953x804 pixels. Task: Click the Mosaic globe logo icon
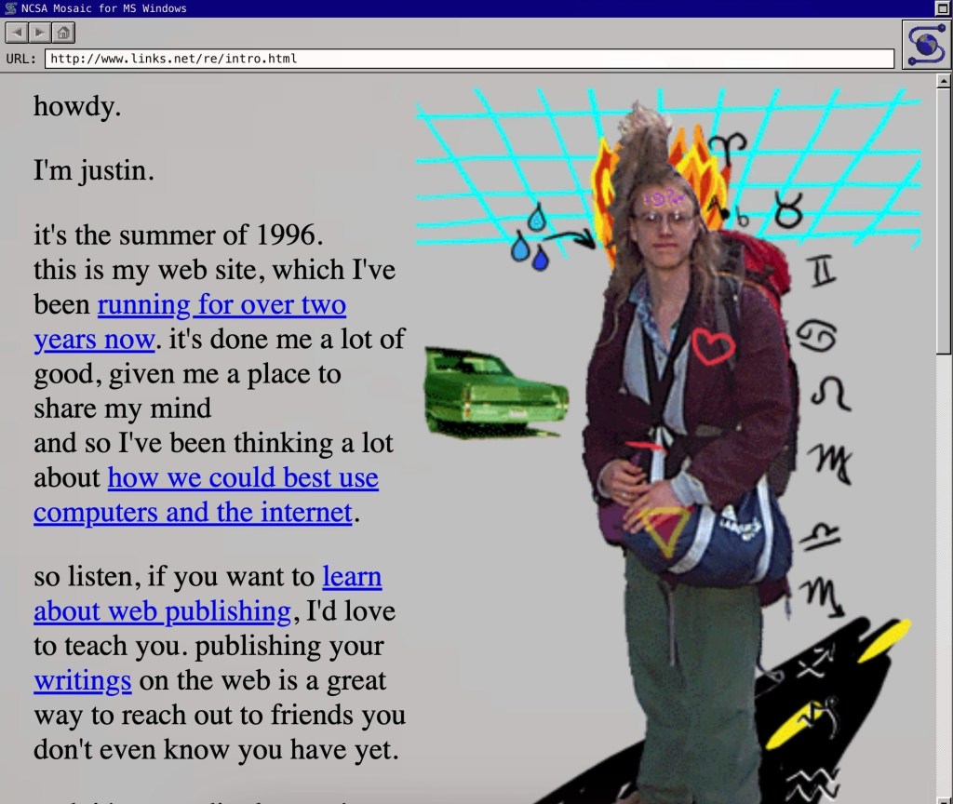924,43
